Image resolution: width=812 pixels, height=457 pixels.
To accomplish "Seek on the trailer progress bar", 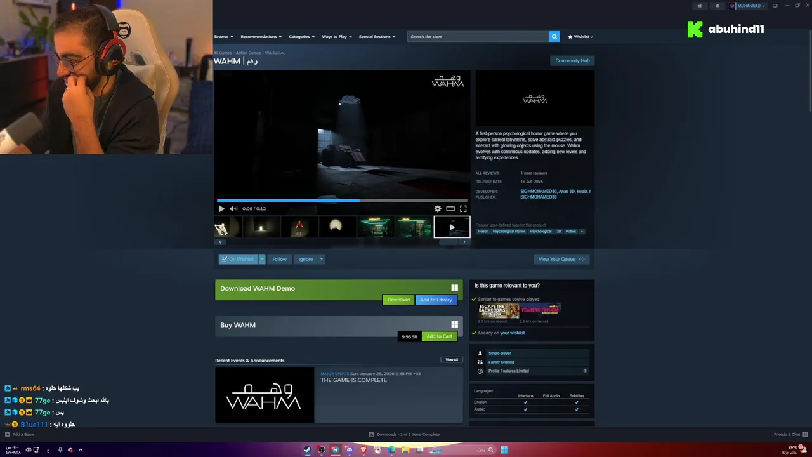I will (342, 200).
